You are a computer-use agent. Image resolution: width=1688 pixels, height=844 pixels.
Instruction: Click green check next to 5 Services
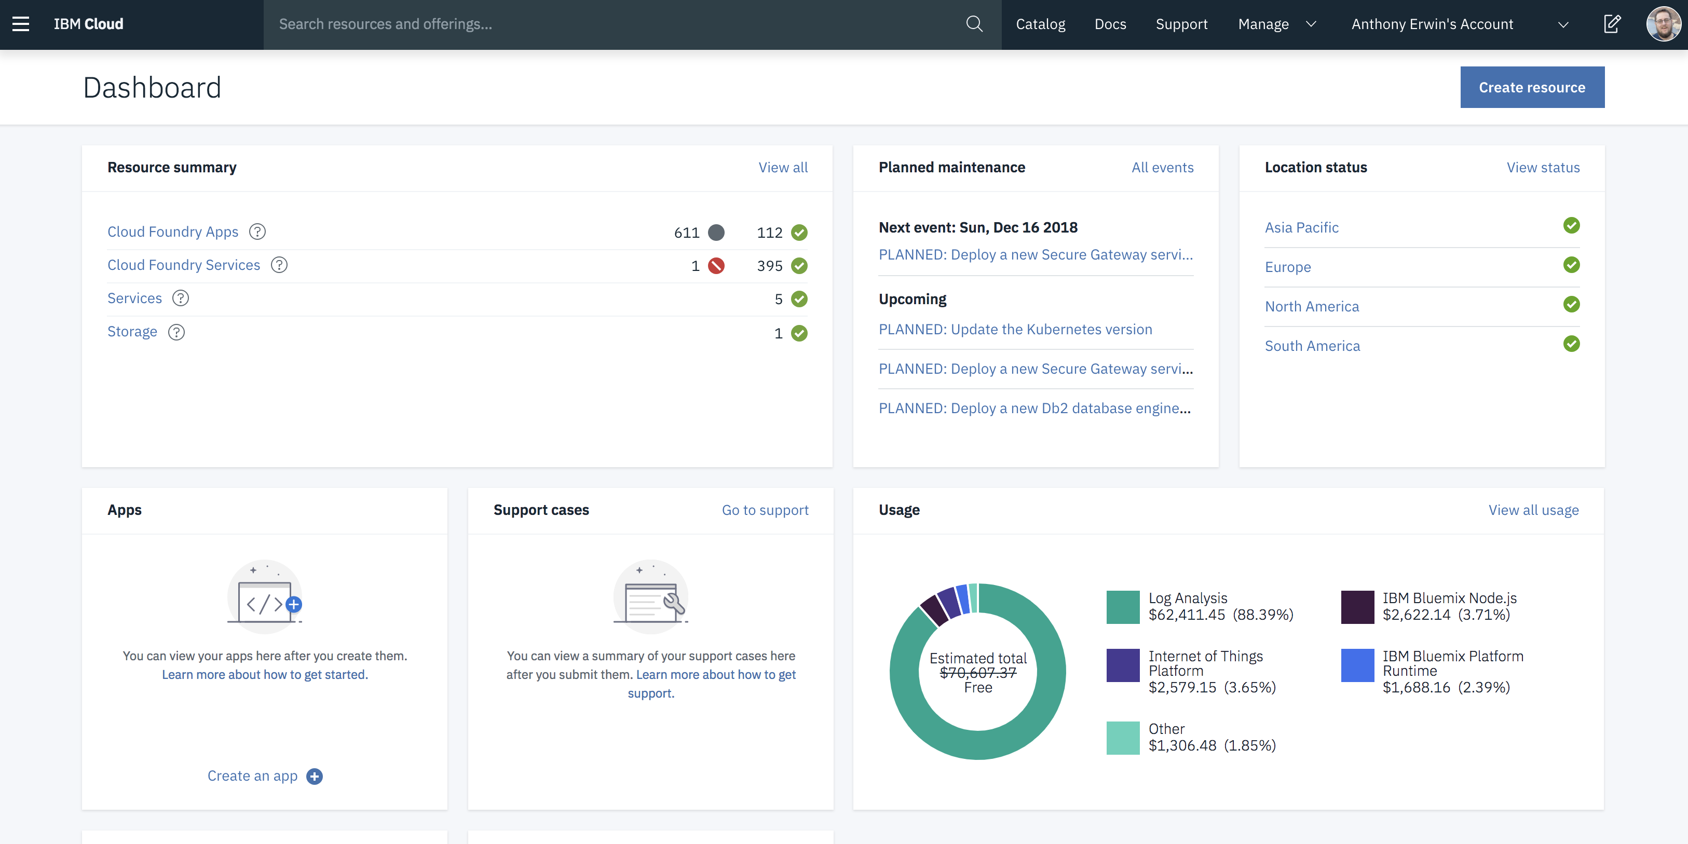(x=799, y=300)
